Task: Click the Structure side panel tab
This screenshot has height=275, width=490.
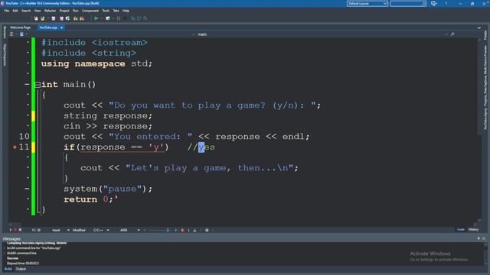Action: click(x=5, y=32)
